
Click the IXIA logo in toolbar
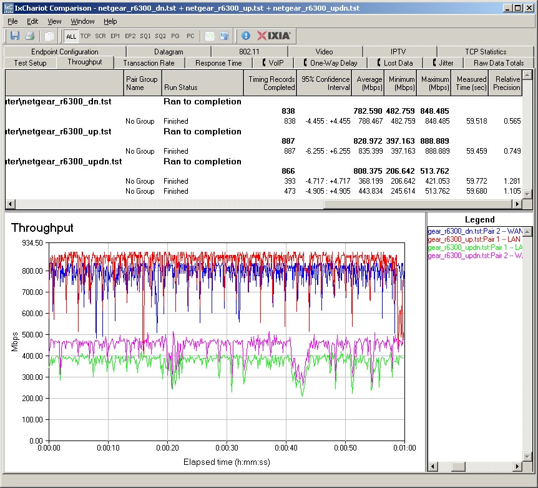[273, 36]
